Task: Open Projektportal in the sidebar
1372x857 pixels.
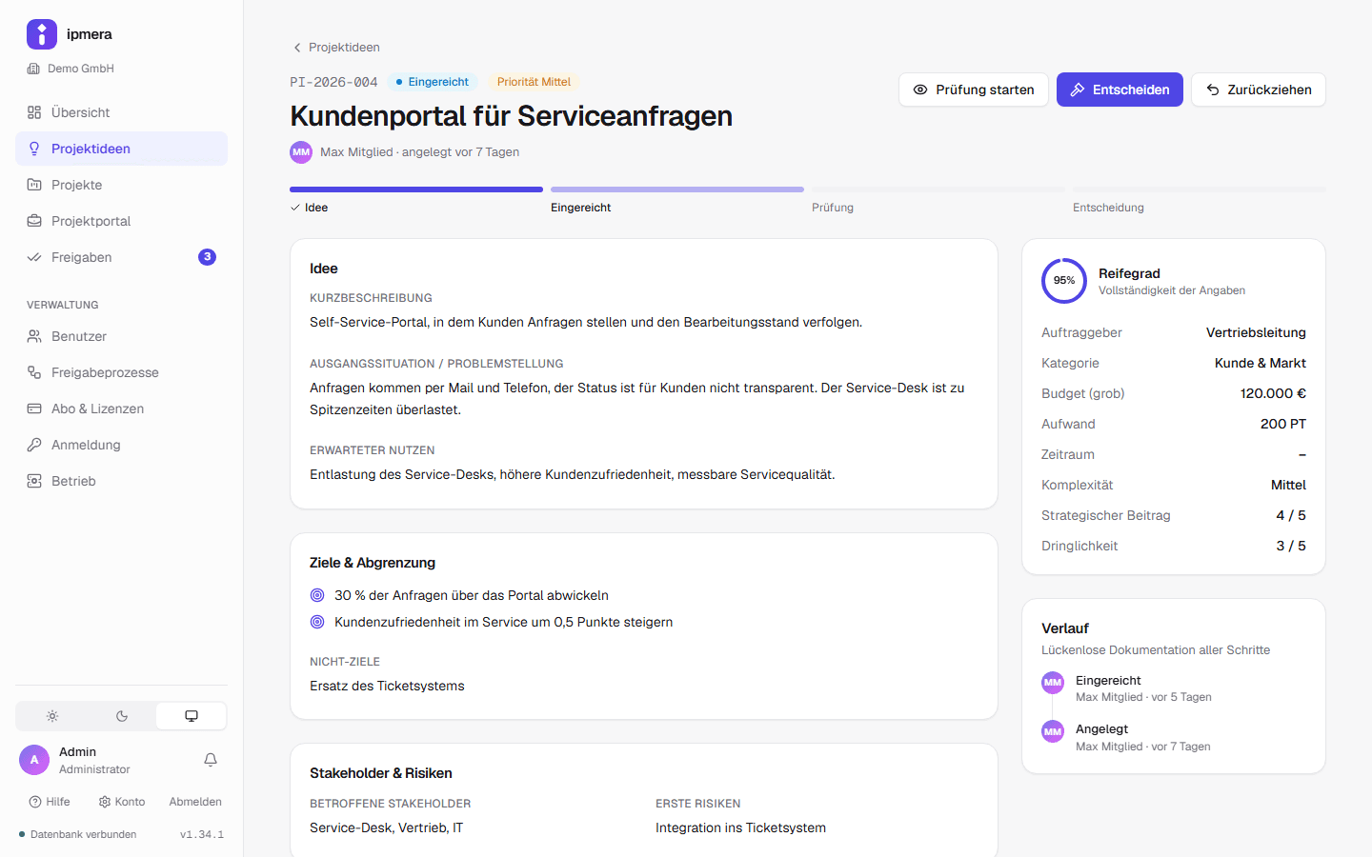Action: point(121,221)
